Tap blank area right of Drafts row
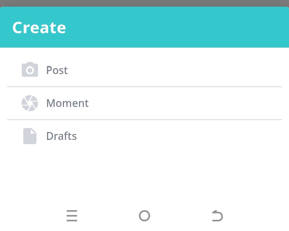Screen dimensions: 289x231 click(187, 136)
